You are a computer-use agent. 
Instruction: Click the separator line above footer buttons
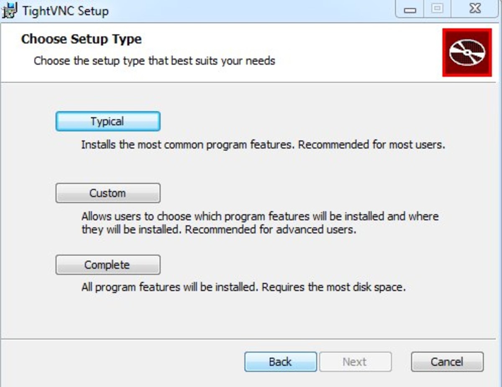251,339
